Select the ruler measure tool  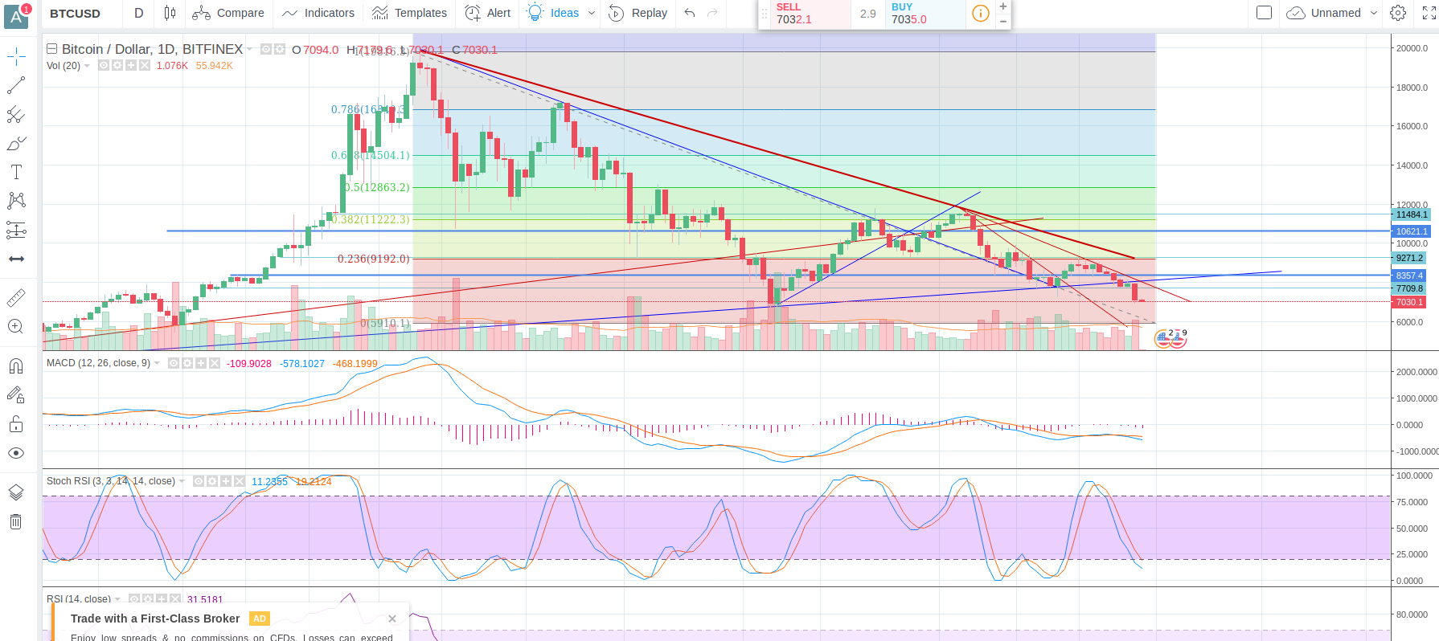(x=16, y=298)
